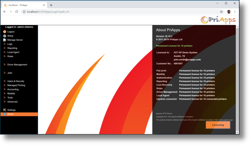The height and width of the screenshot is (147, 252).
Task: Click the Logout power icon
Action: 5,32
